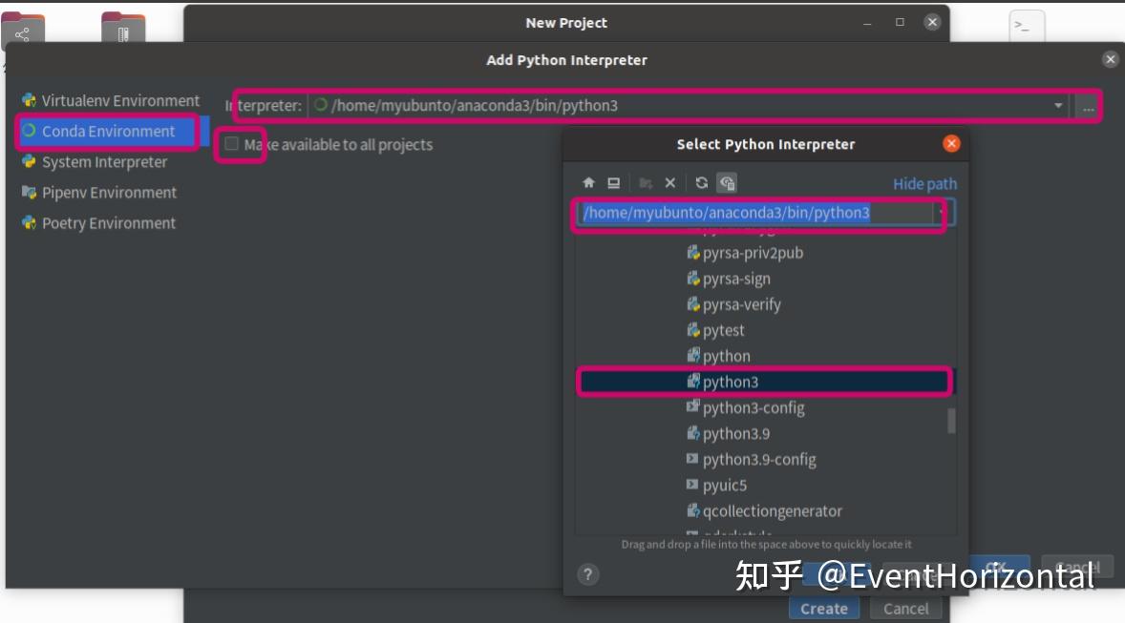Open the Interpreter path dropdown arrow

click(1059, 107)
